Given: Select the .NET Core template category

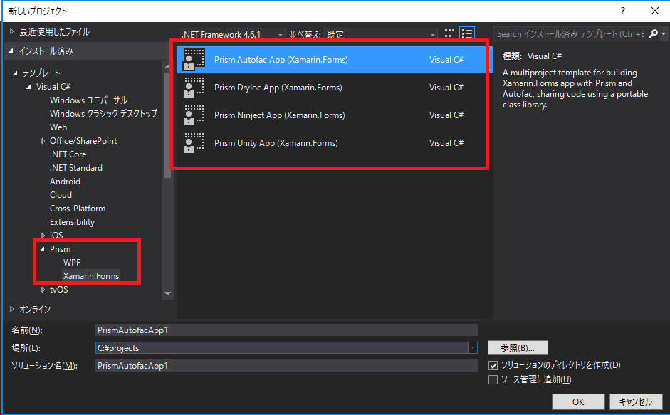Looking at the screenshot, I should tap(68, 154).
